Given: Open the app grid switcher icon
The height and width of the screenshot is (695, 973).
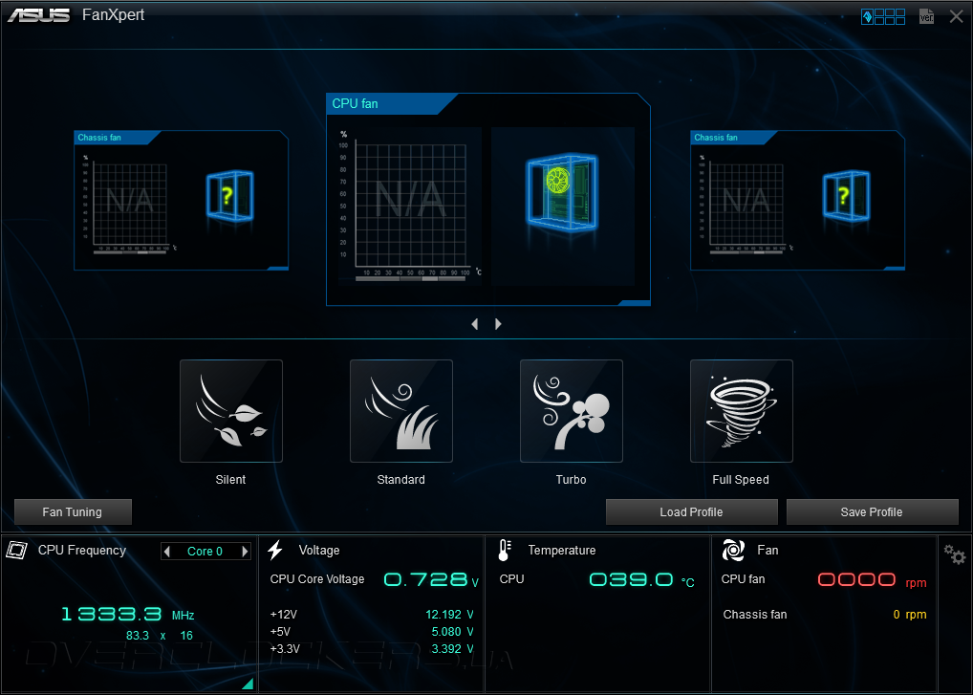Looking at the screenshot, I should [883, 17].
